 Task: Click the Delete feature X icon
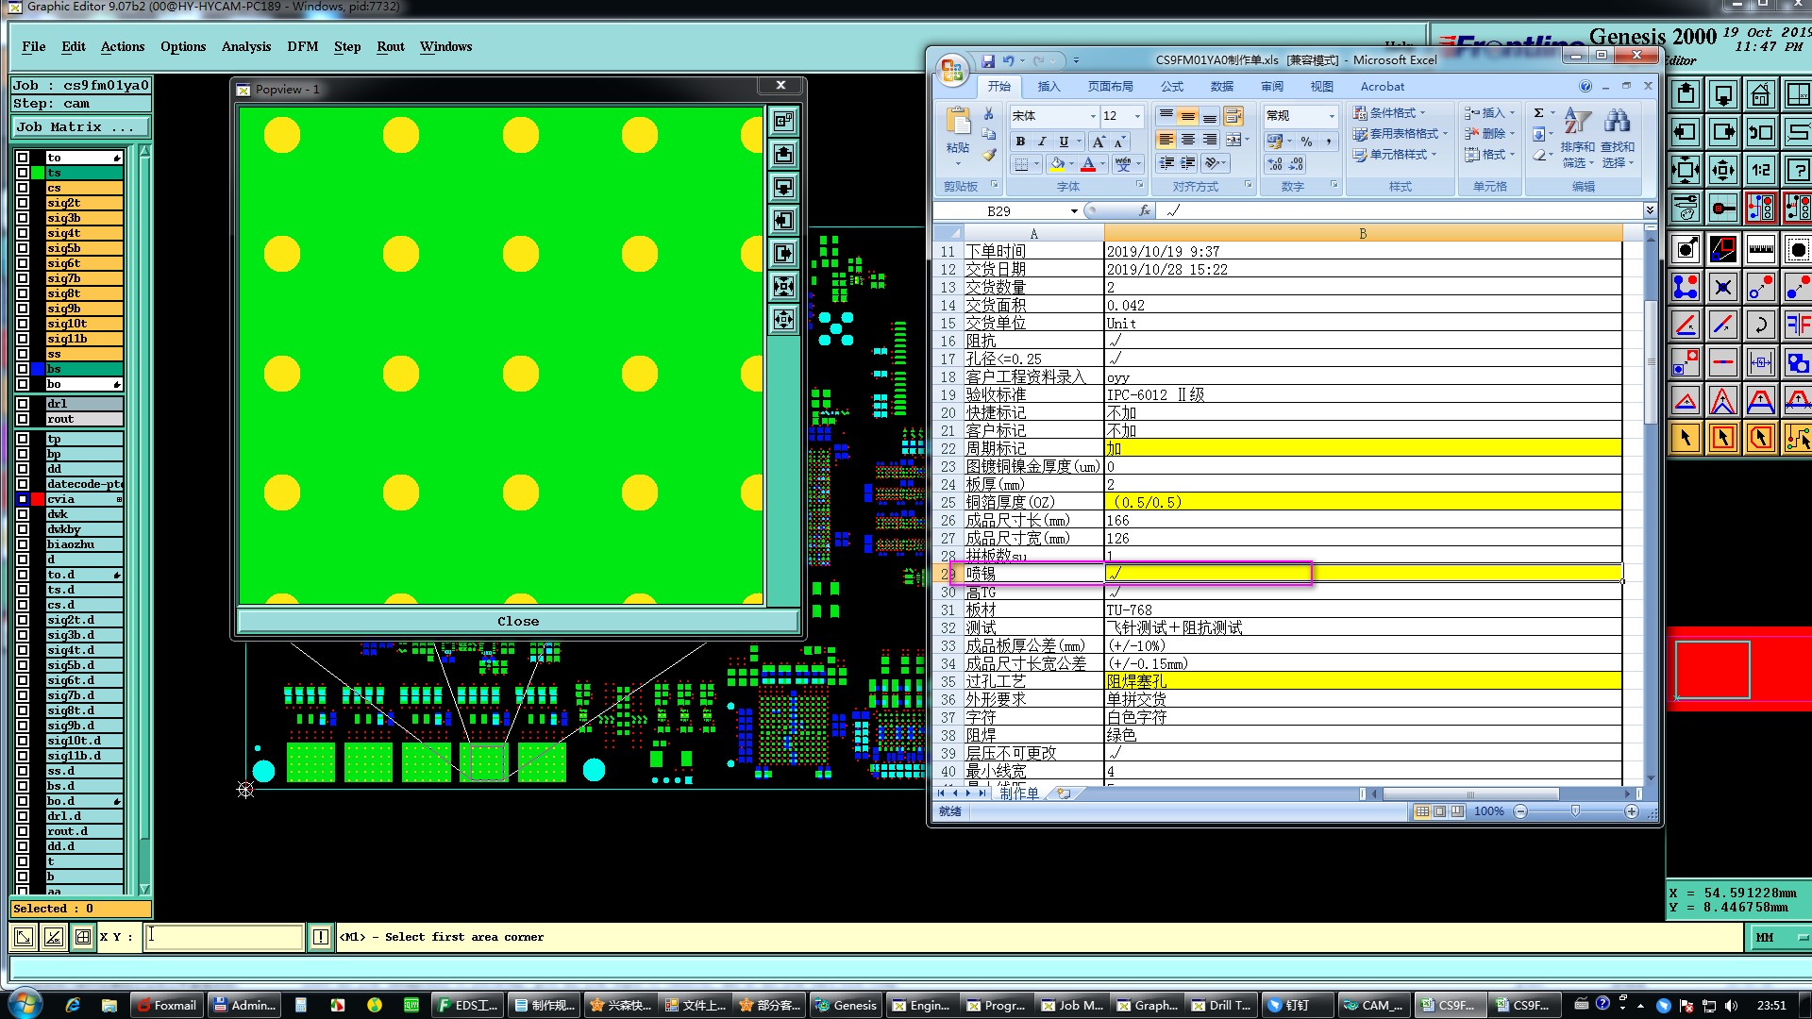[x=1722, y=288]
